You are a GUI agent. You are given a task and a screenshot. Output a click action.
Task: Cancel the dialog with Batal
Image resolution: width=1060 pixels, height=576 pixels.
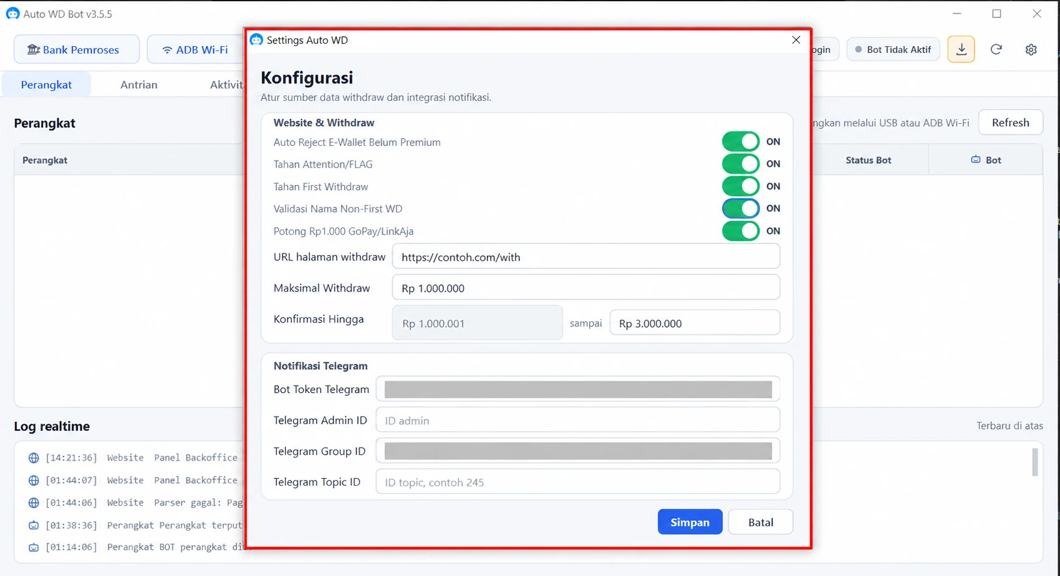[x=761, y=522]
